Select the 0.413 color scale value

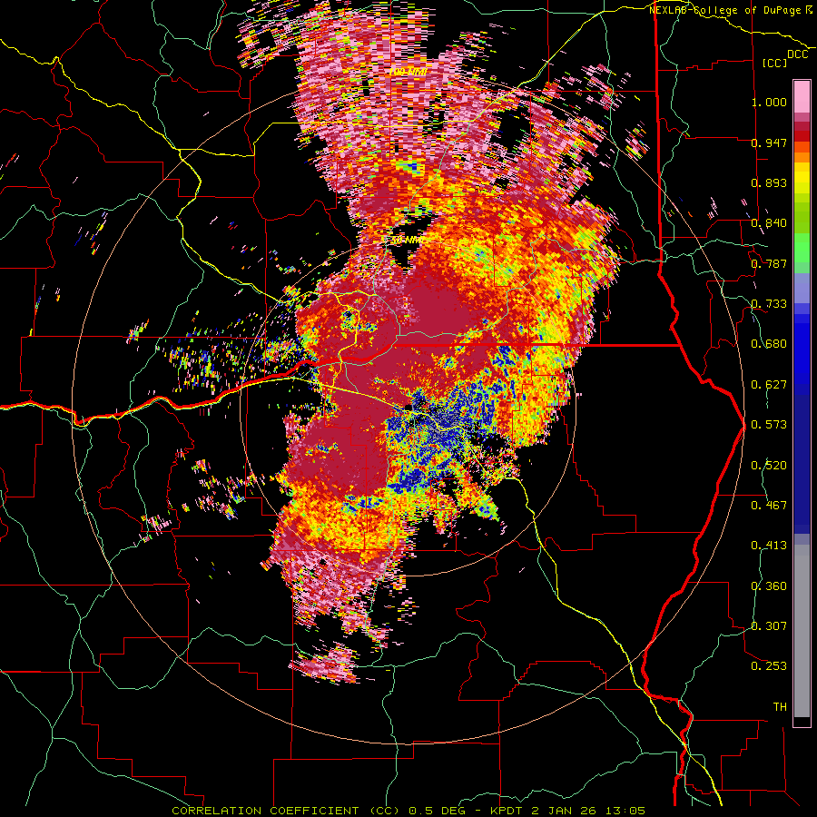coord(769,546)
